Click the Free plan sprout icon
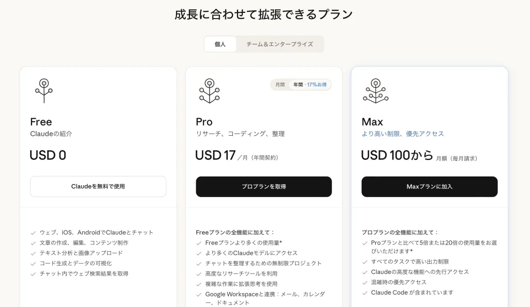Viewport: 530px width, 307px height. coord(44,90)
